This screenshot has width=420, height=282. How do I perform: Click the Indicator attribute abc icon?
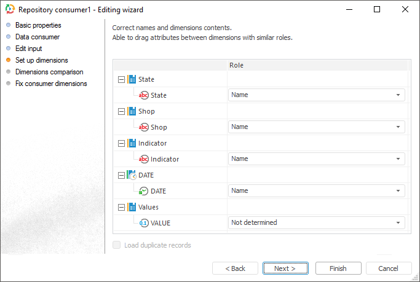click(x=144, y=159)
